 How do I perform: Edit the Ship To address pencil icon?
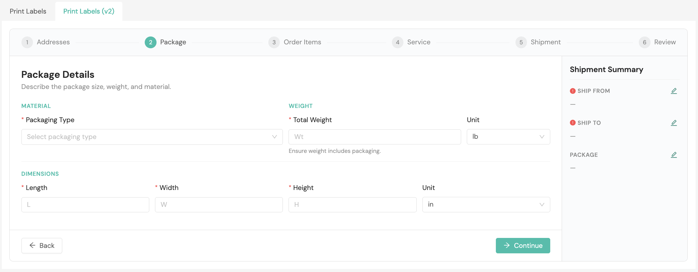pyautogui.click(x=674, y=123)
